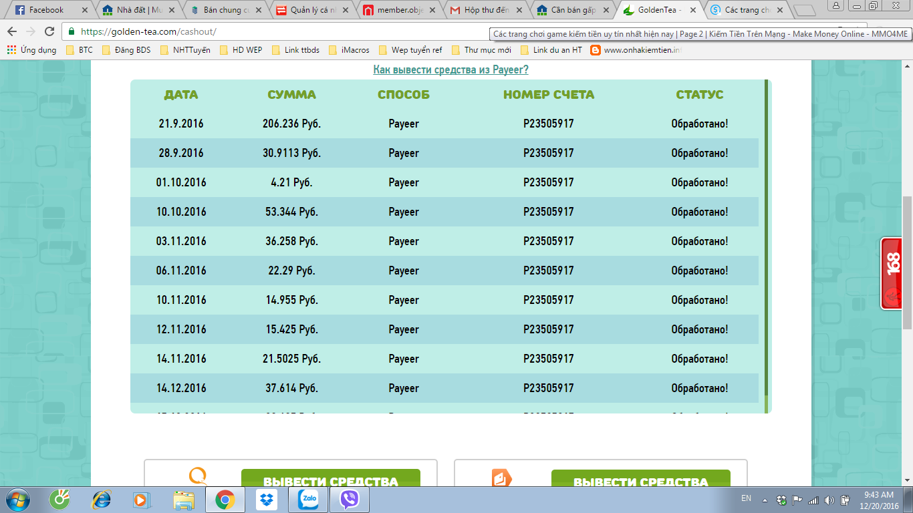The image size is (913, 513).
Task: Click the network signal tray icon
Action: pyautogui.click(x=813, y=500)
